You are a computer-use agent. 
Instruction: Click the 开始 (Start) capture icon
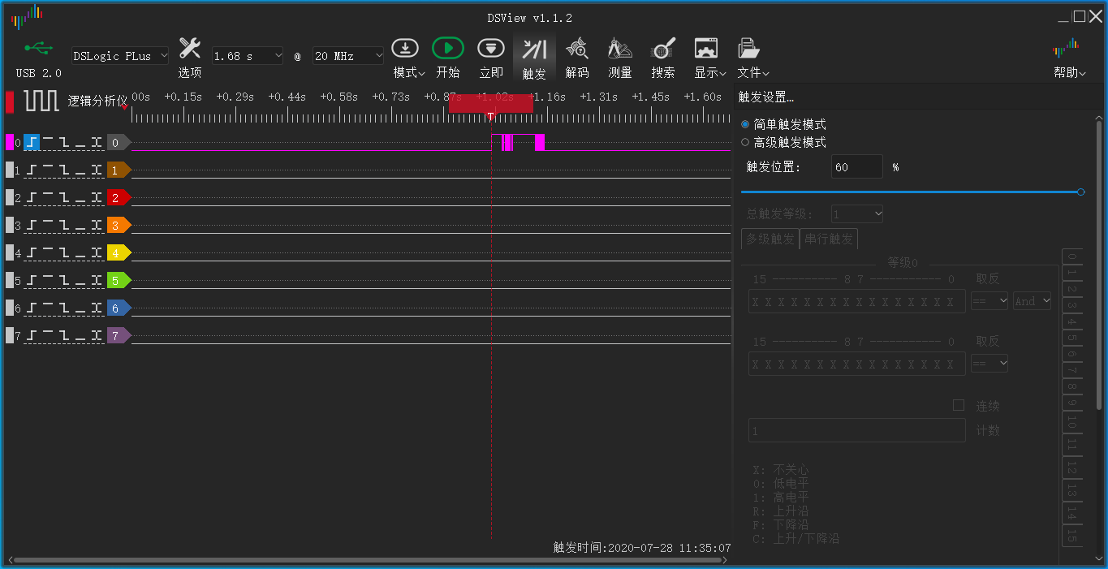[447, 48]
